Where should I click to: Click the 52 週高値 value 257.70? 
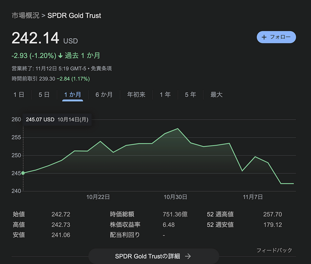273,214
